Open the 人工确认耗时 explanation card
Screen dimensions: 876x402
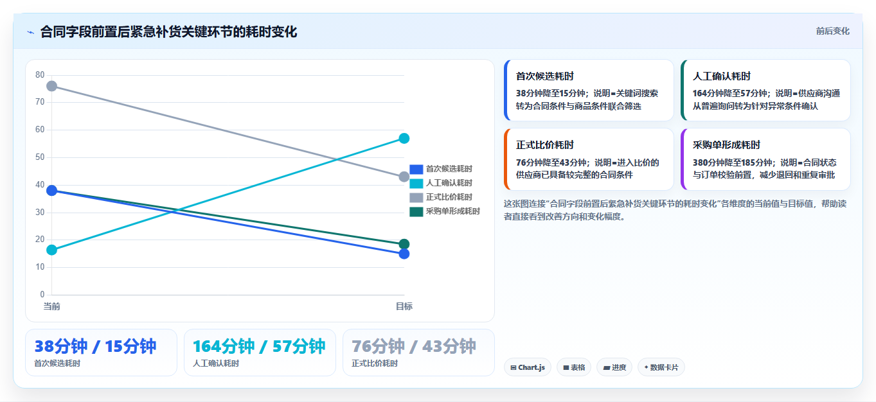(x=765, y=91)
